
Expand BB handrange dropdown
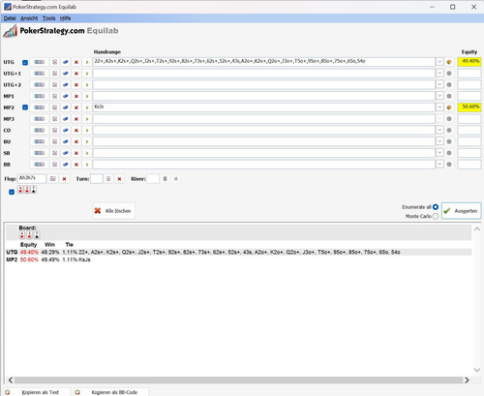tap(439, 164)
